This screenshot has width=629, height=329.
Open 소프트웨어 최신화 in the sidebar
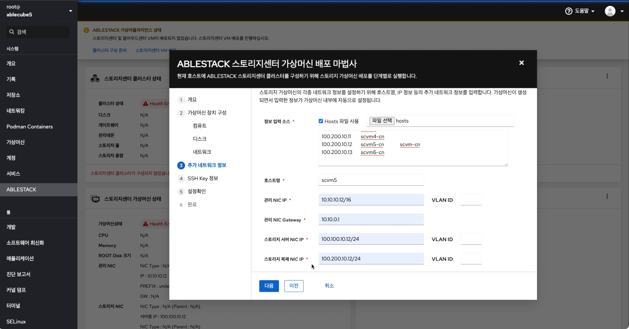39,243
